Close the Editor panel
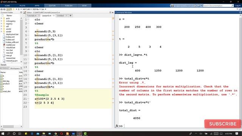 tap(113, 12)
